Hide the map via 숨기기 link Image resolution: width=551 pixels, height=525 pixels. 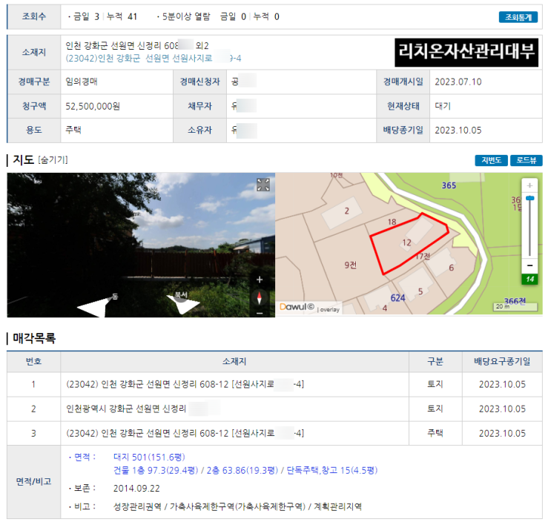(53, 160)
